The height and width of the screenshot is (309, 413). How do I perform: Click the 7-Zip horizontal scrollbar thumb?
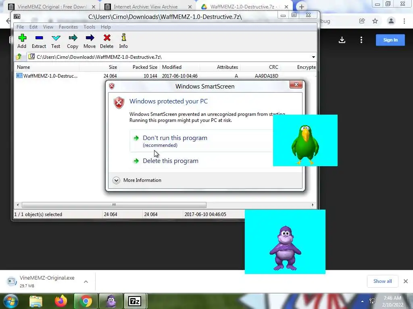tap(114, 205)
